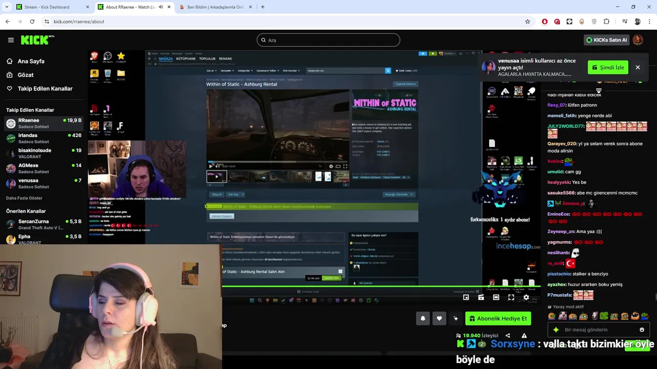Click chat username sasuke5566
Screen dimensions: 657x369
click(561, 193)
